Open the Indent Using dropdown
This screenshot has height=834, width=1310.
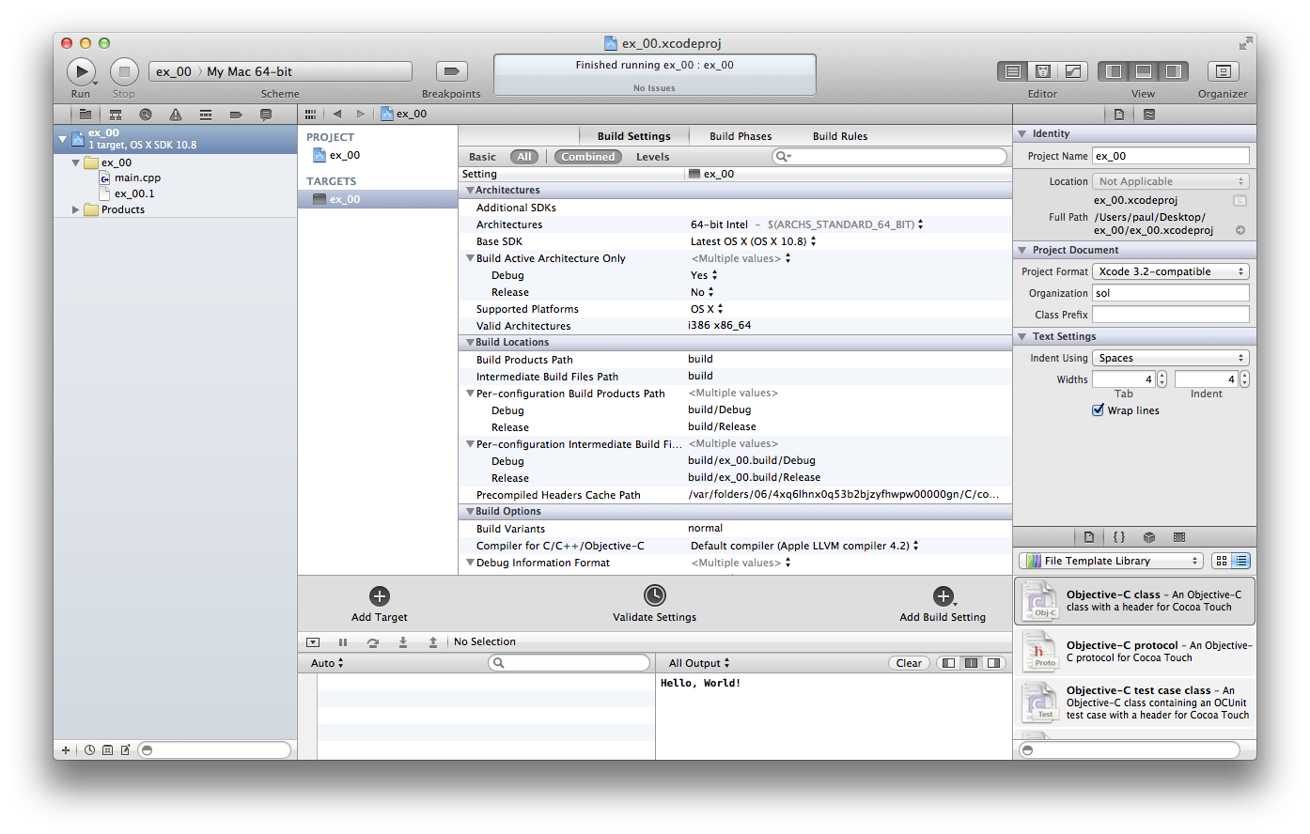[1171, 358]
